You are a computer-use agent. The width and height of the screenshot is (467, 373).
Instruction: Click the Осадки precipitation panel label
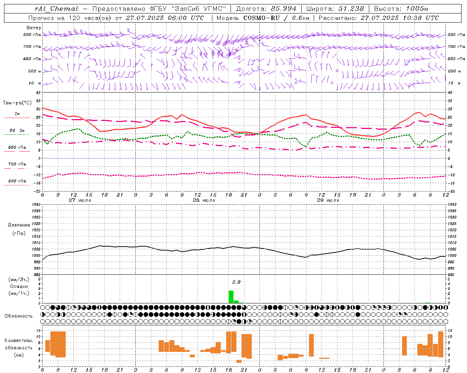[19, 286]
